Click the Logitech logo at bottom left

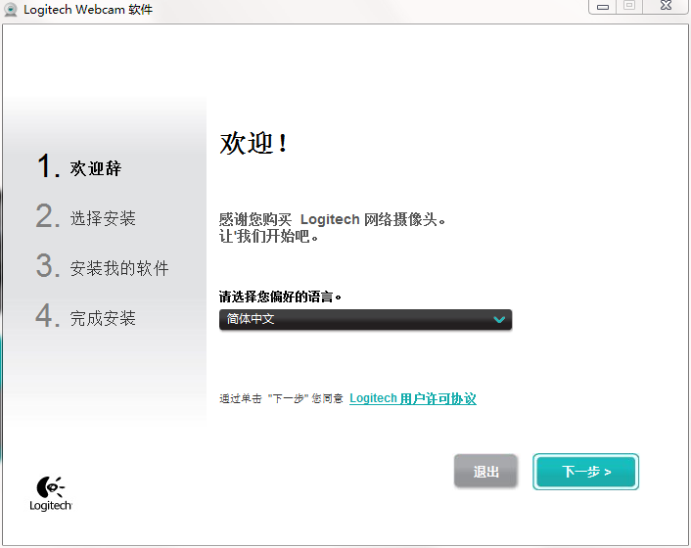click(x=51, y=494)
